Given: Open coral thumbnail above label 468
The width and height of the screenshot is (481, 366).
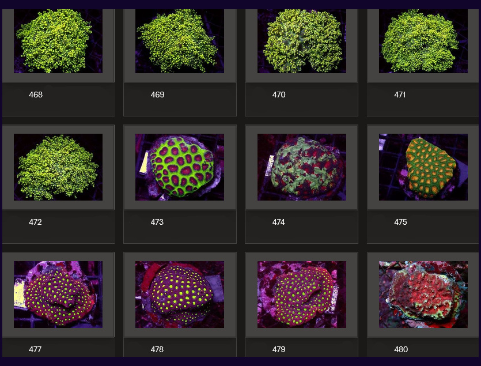Looking at the screenshot, I should [58, 41].
